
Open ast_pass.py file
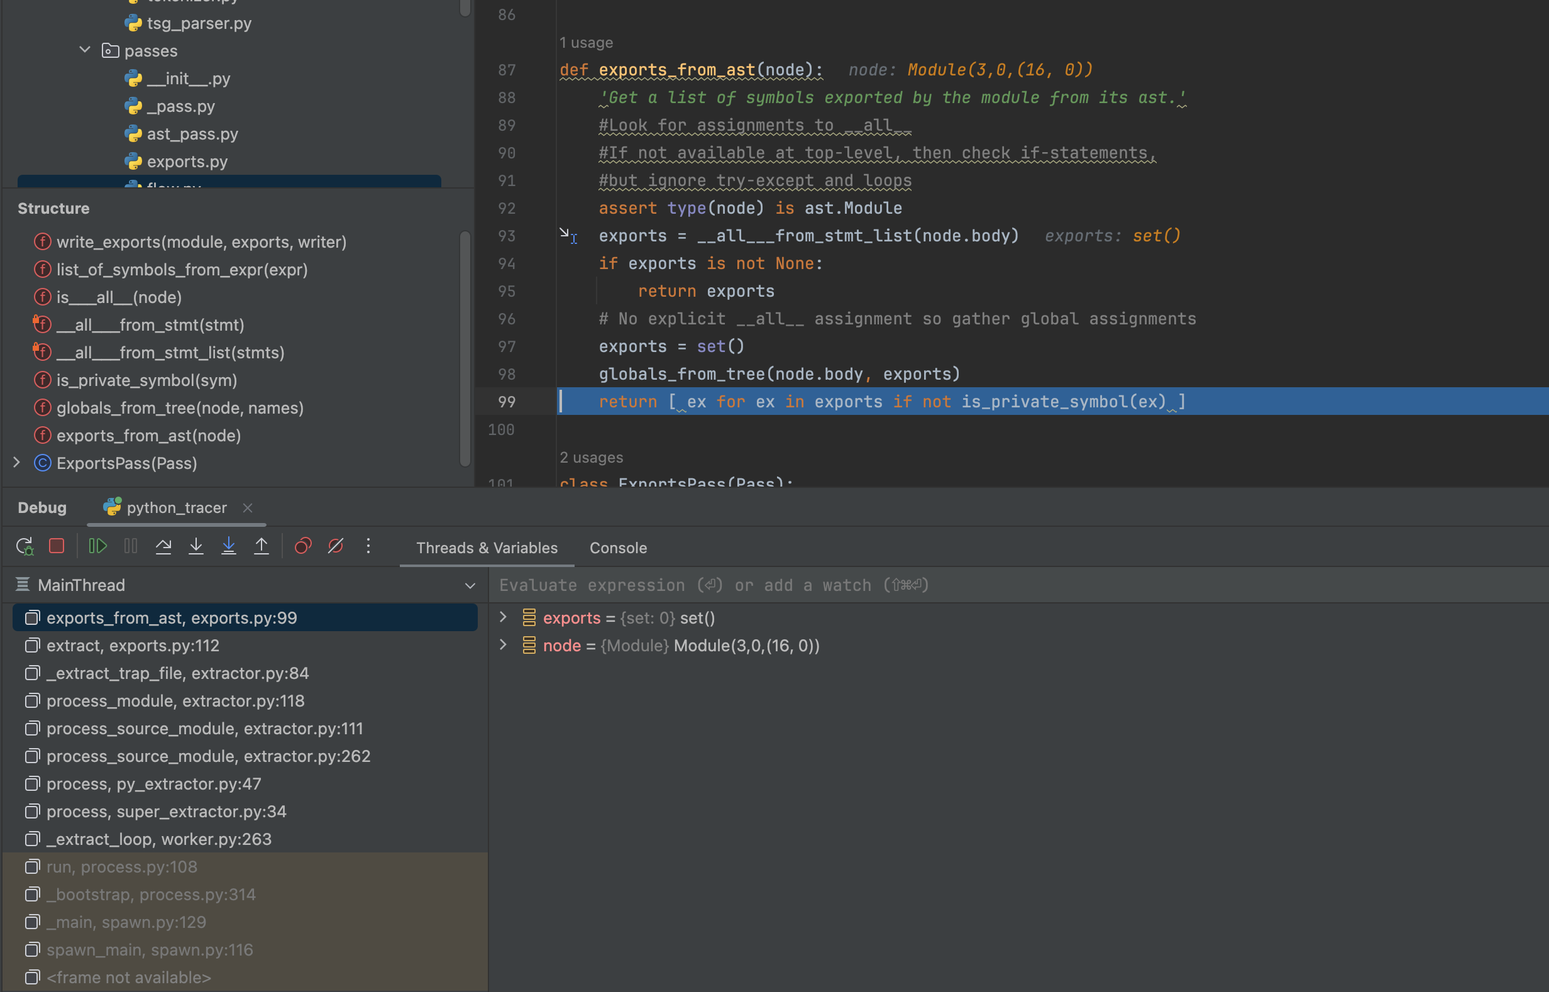click(x=192, y=134)
